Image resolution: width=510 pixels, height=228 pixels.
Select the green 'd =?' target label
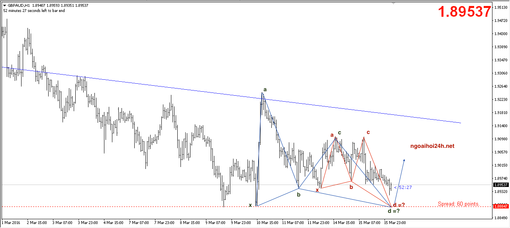394,210
